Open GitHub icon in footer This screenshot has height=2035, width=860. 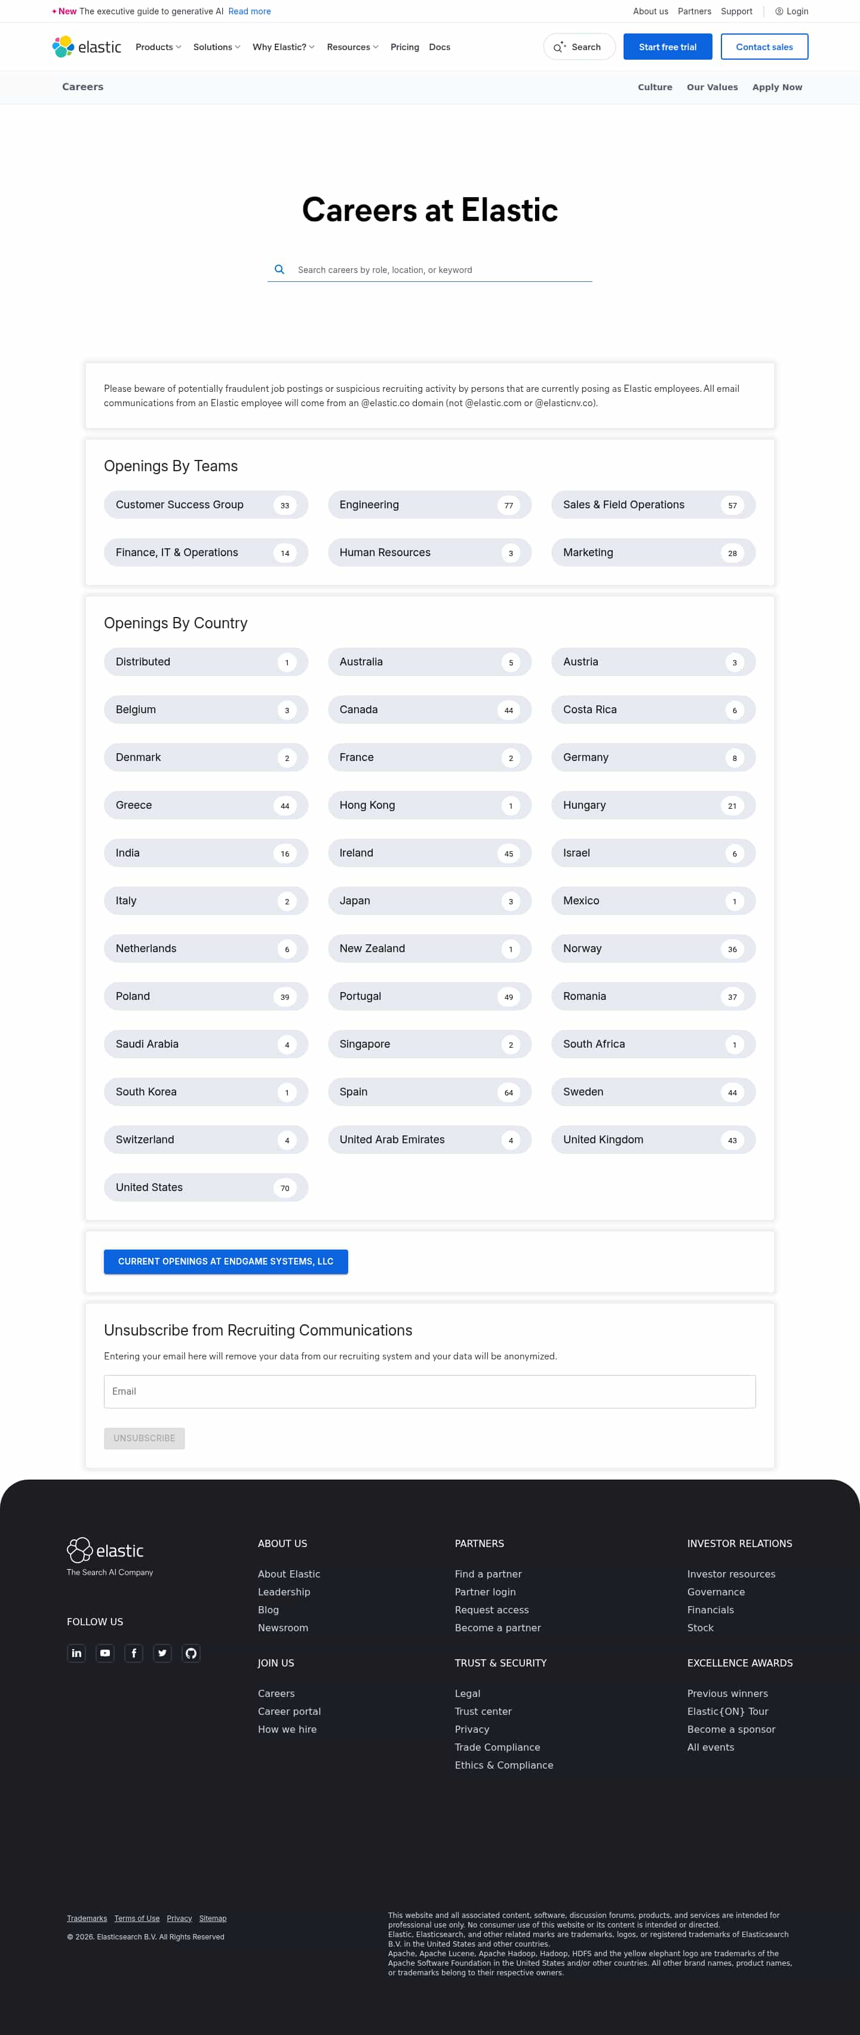pyautogui.click(x=191, y=1653)
